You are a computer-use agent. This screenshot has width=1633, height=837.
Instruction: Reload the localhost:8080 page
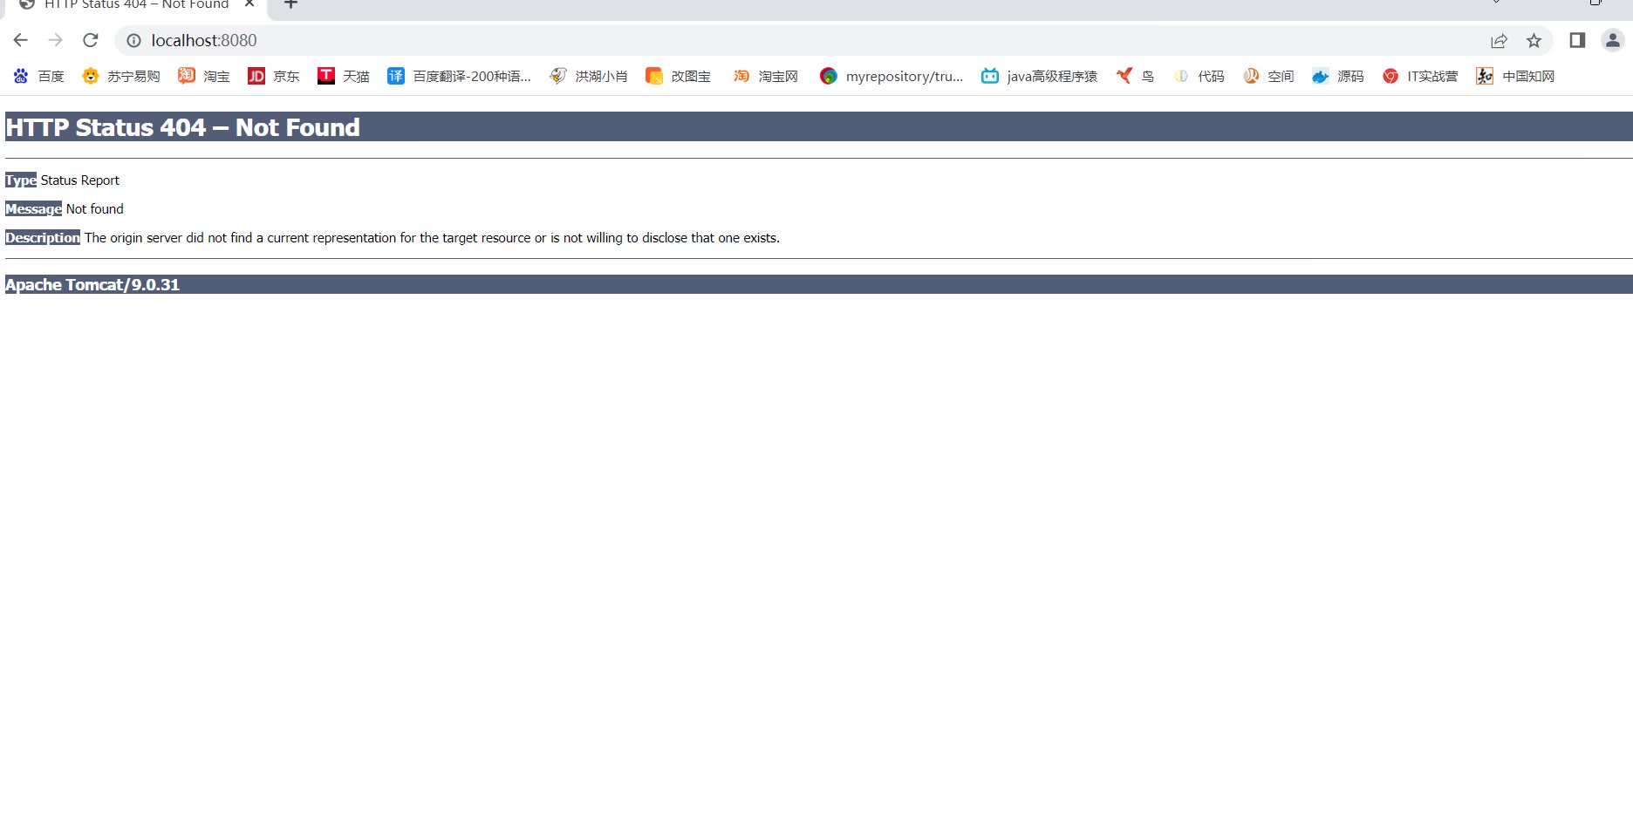91,40
